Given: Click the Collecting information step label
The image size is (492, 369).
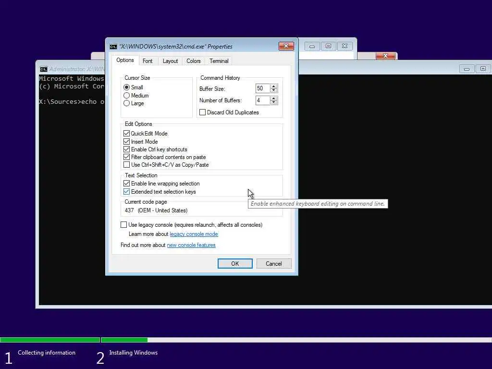Looking at the screenshot, I should (47, 353).
